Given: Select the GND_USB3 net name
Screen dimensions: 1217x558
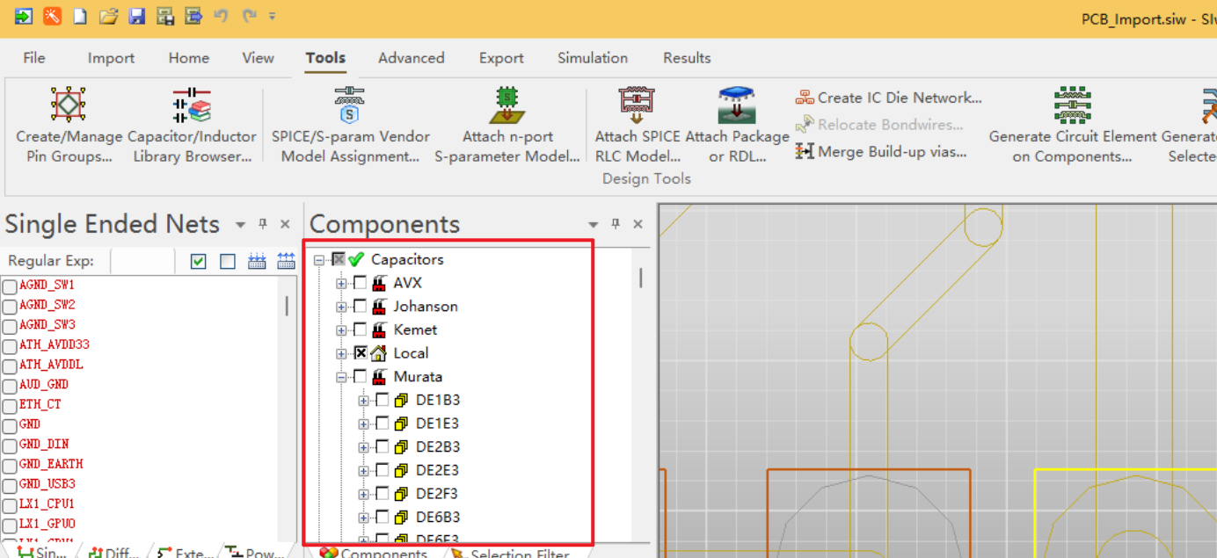Looking at the screenshot, I should pos(47,484).
